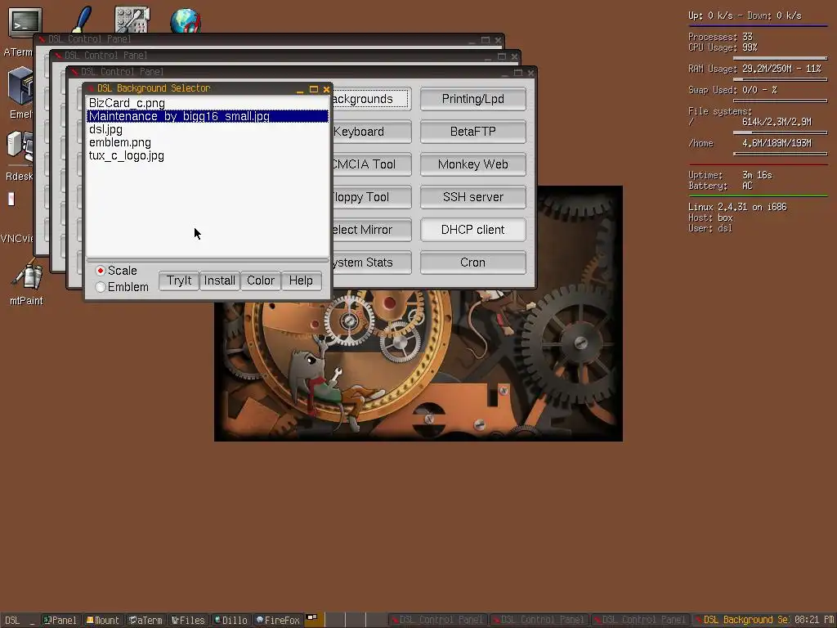This screenshot has height=628, width=837.
Task: Open the Color chooser button
Action: 261,280
